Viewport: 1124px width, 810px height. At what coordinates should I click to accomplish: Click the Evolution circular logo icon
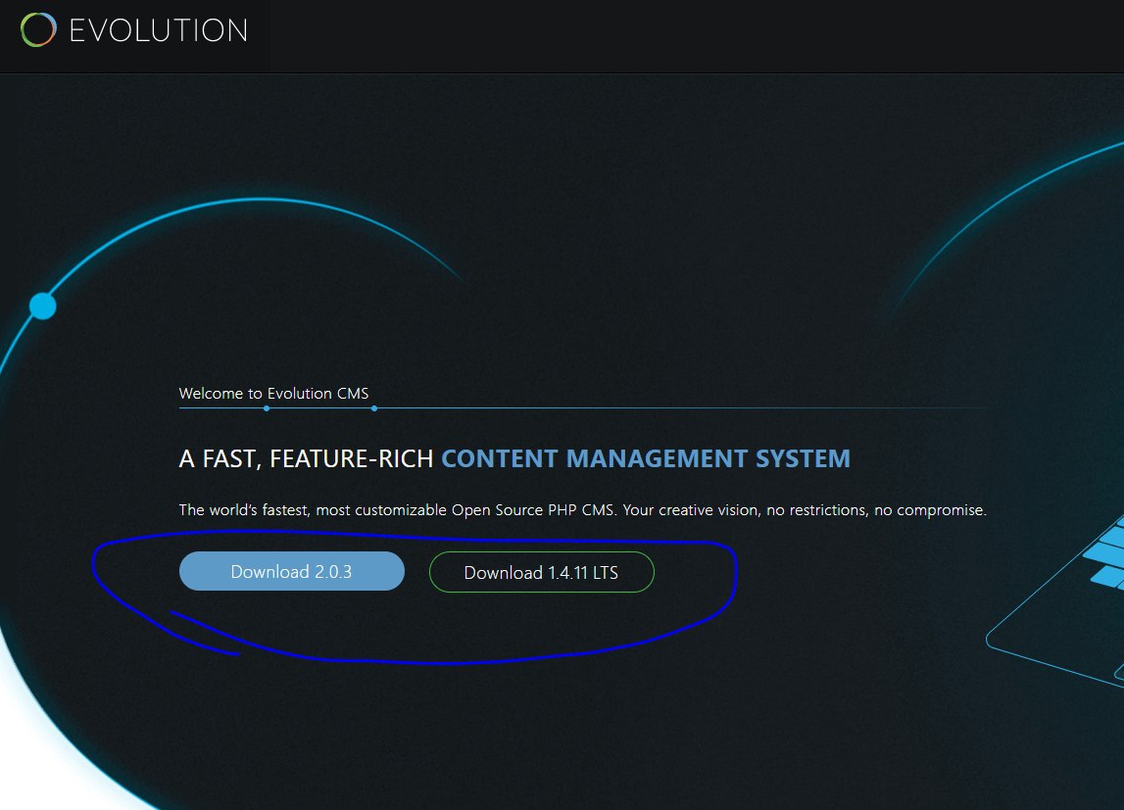[x=39, y=30]
